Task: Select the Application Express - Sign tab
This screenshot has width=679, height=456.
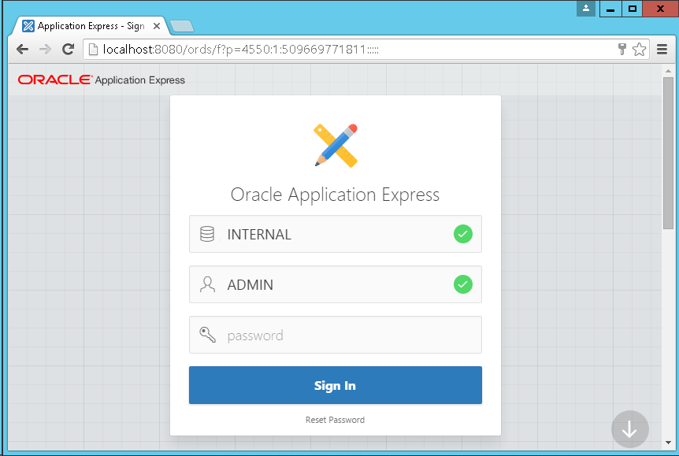Action: [x=89, y=26]
